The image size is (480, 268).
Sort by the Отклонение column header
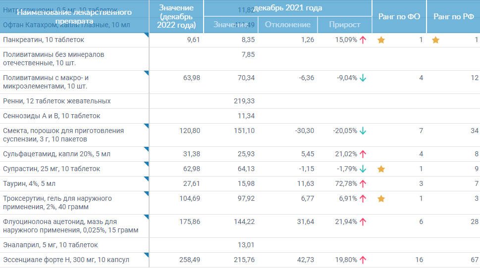(287, 25)
